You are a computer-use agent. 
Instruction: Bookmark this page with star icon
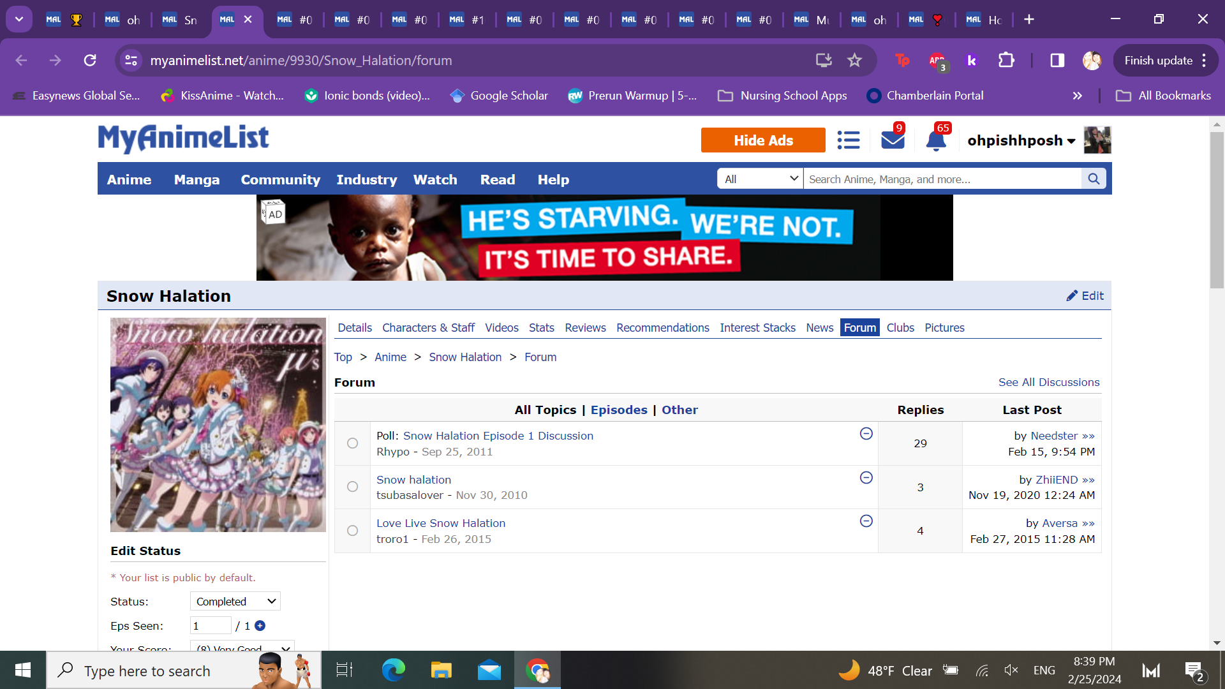854,61
